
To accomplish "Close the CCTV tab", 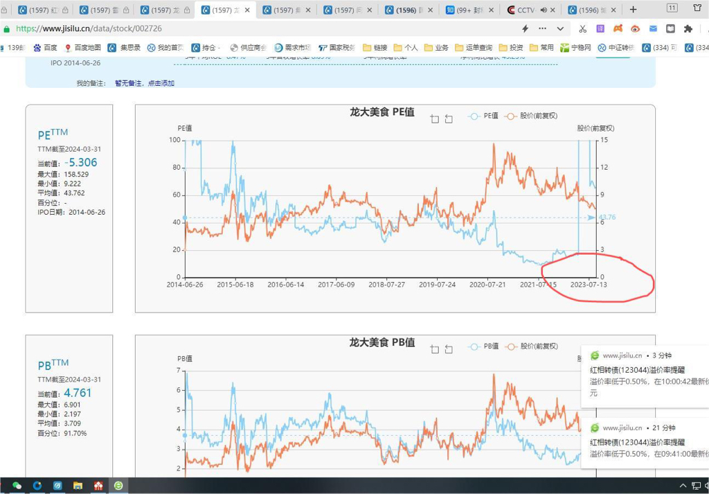I will pyautogui.click(x=552, y=10).
